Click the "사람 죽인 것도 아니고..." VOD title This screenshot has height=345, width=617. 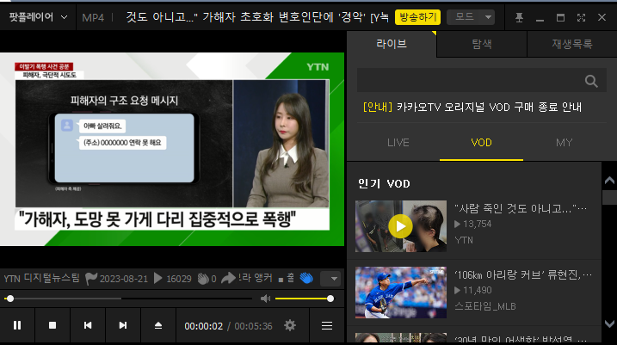click(521, 208)
